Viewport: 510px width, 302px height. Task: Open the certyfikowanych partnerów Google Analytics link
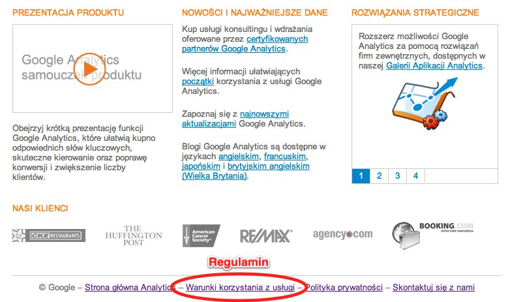245,44
